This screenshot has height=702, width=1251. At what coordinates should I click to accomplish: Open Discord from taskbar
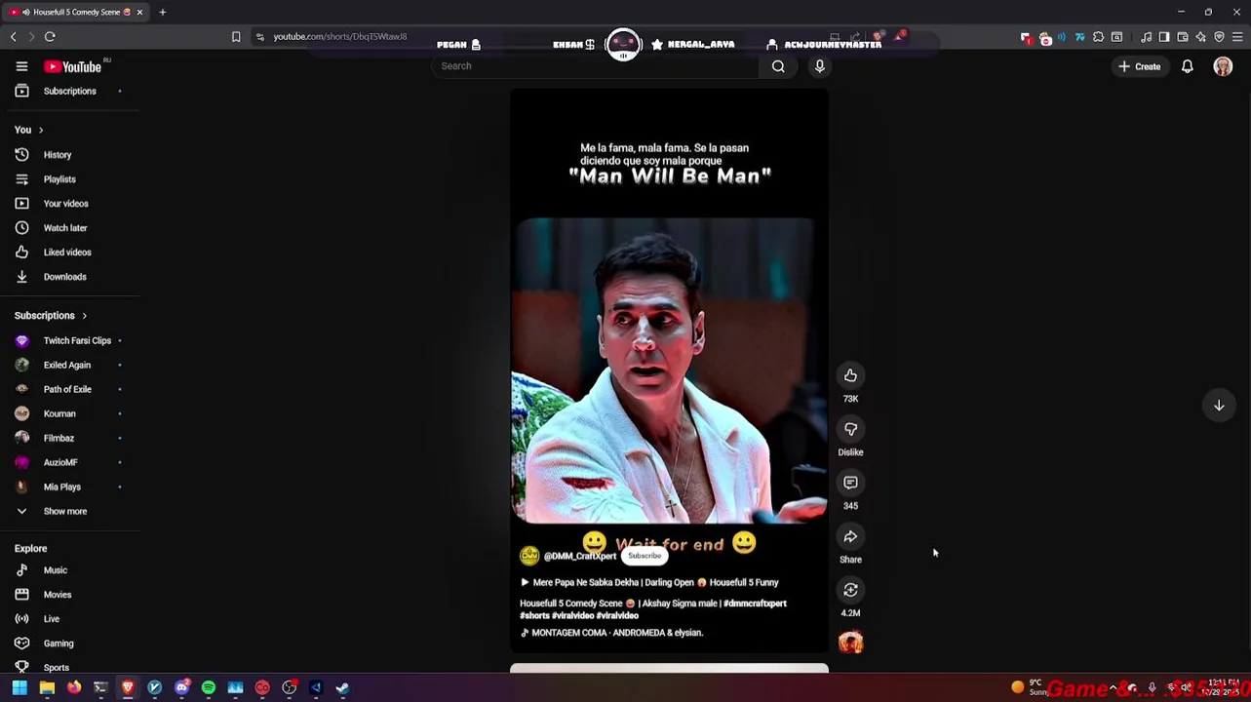pyautogui.click(x=181, y=688)
